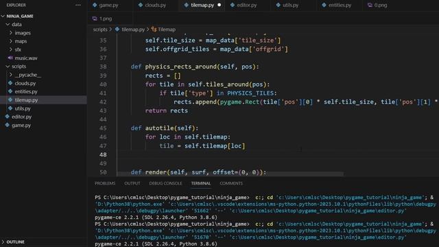
Task: Click the image icon on 1.png tab
Action: [x=95, y=19]
